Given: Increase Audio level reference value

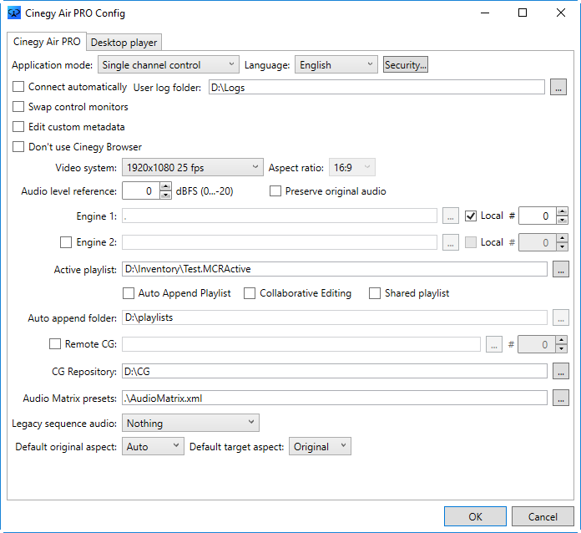Looking at the screenshot, I should tap(166, 186).
